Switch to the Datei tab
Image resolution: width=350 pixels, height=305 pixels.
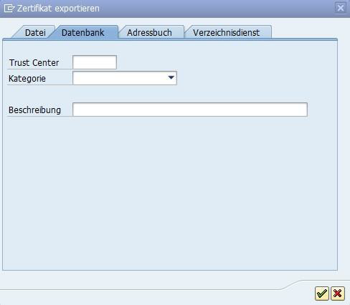[x=35, y=32]
